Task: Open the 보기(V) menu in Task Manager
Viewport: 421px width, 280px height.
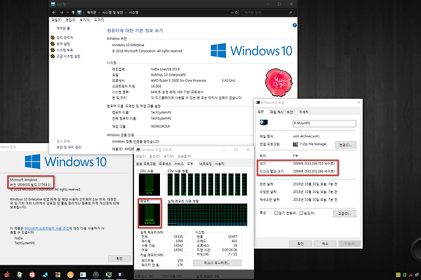Action: coord(169,156)
